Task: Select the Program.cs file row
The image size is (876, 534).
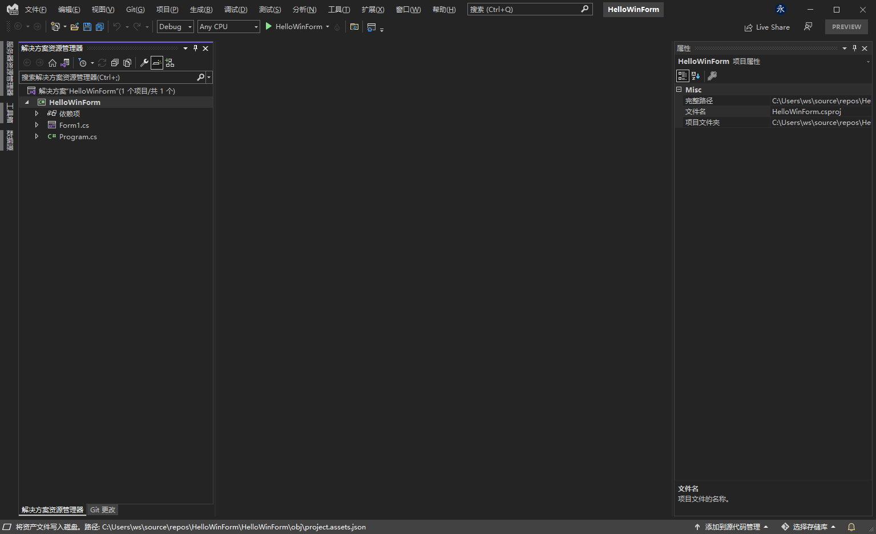Action: pos(78,136)
